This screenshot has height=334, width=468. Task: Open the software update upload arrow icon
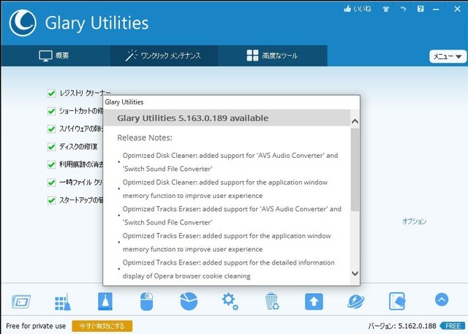314,302
